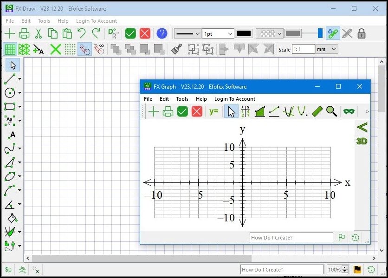Open Tools menu in FX Graph window
The image size is (388, 278).
pos(182,99)
